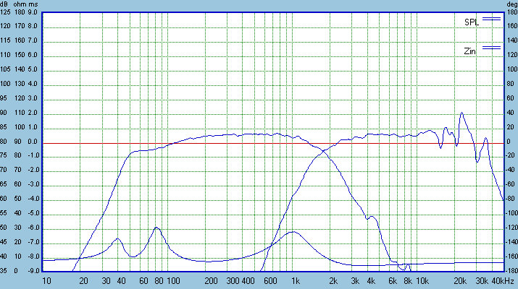Click the deg axis header
This screenshot has height=289, width=518.
click(x=510, y=4)
